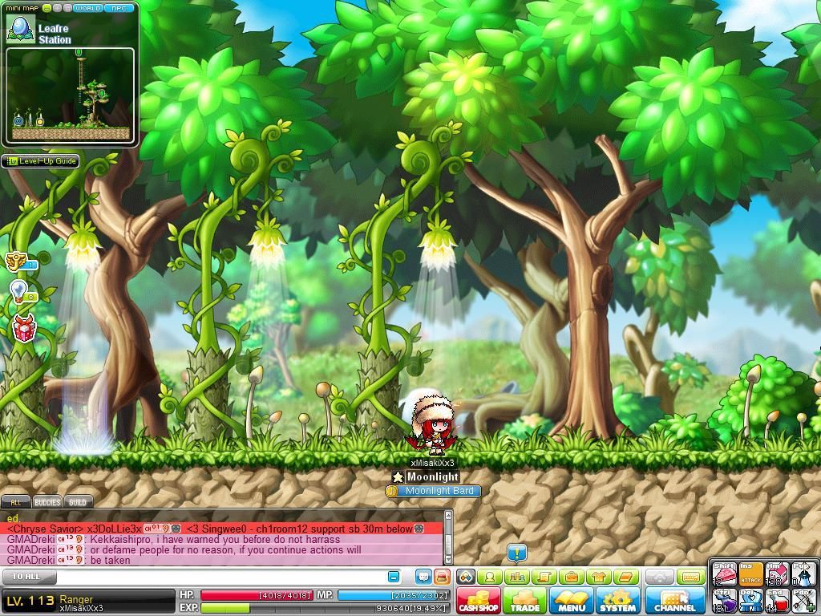Open the game Menu button
This screenshot has width=821, height=616.
click(571, 601)
